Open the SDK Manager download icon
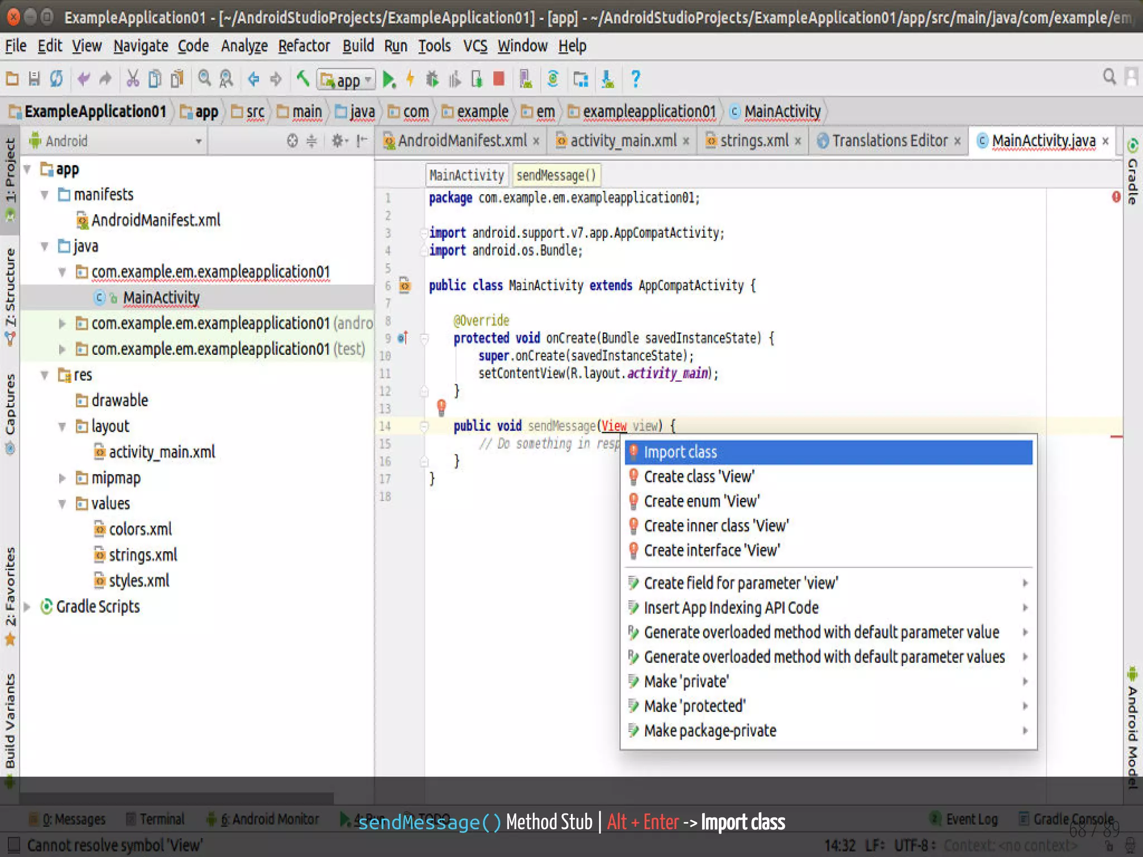1143x857 pixels. pyautogui.click(x=608, y=79)
